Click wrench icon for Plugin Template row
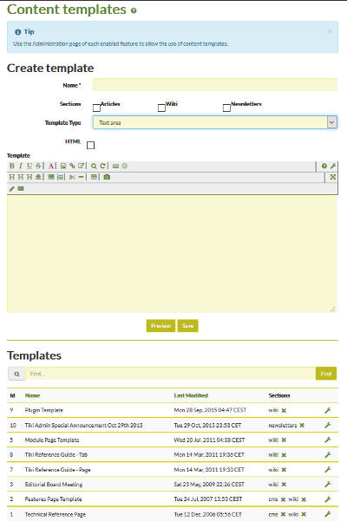347x528 pixels. click(327, 410)
